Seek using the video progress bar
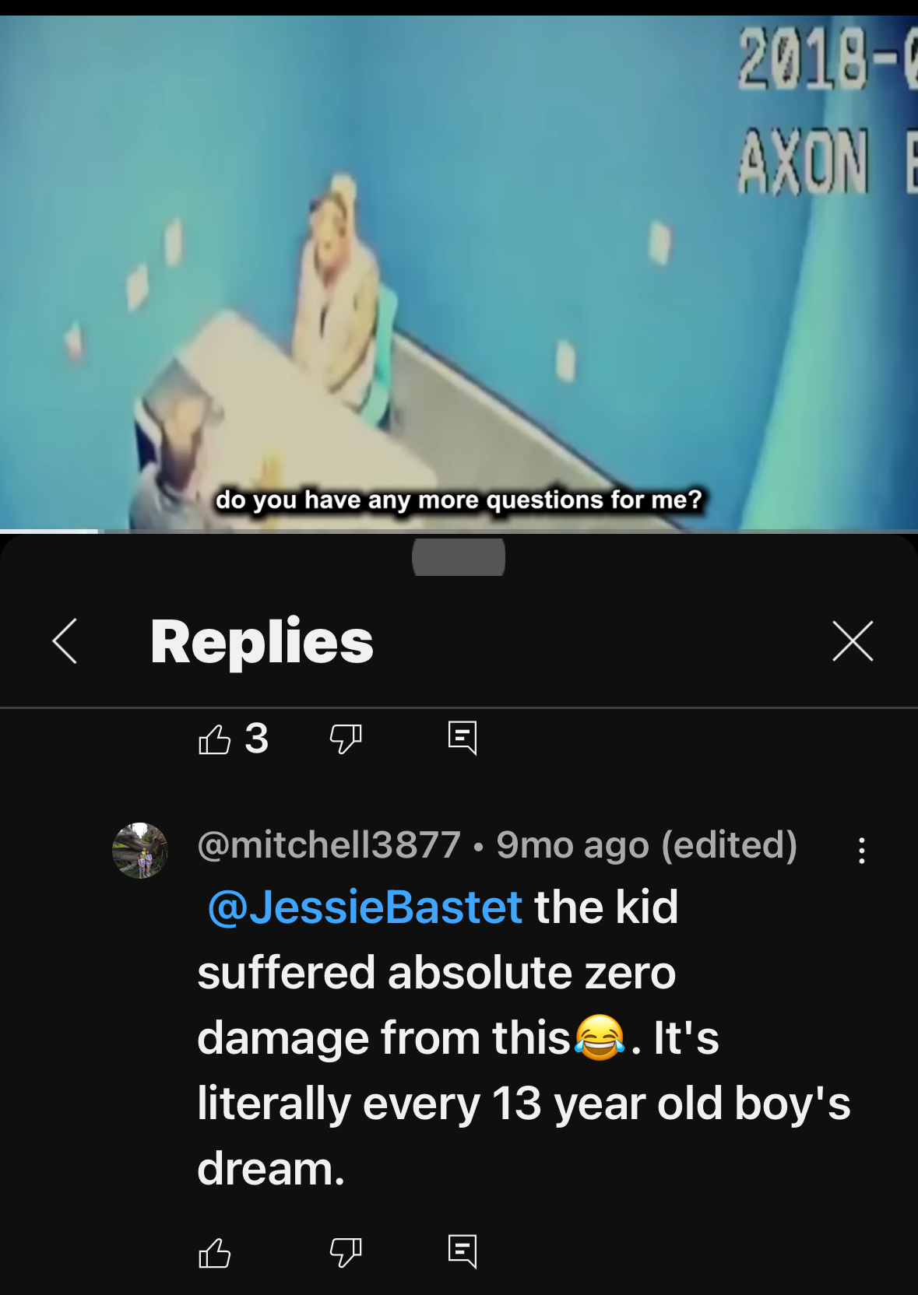Viewport: 918px width, 1295px height. (459, 531)
